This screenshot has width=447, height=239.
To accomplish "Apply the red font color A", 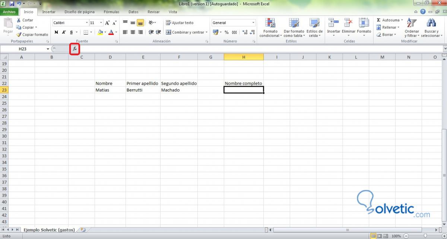I will (x=111, y=32).
